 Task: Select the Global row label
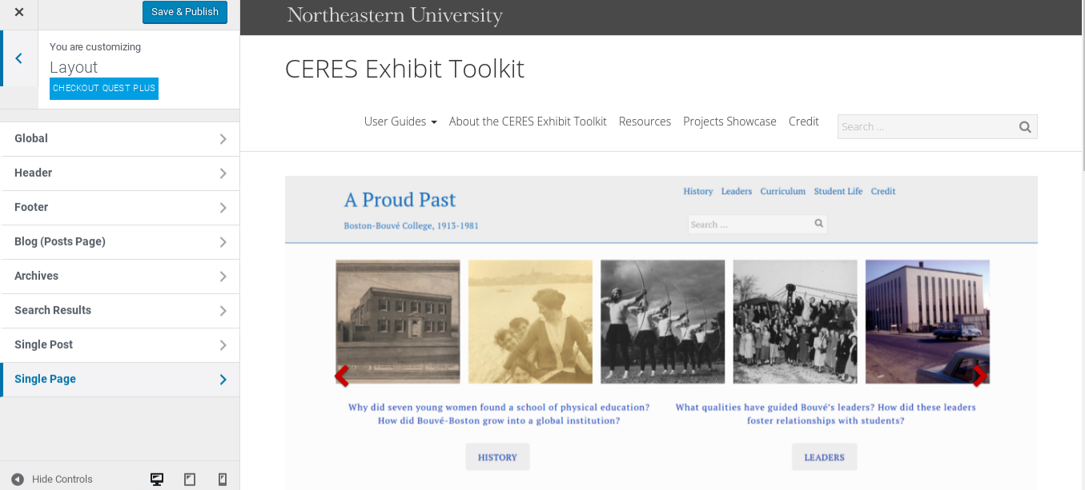pos(31,138)
